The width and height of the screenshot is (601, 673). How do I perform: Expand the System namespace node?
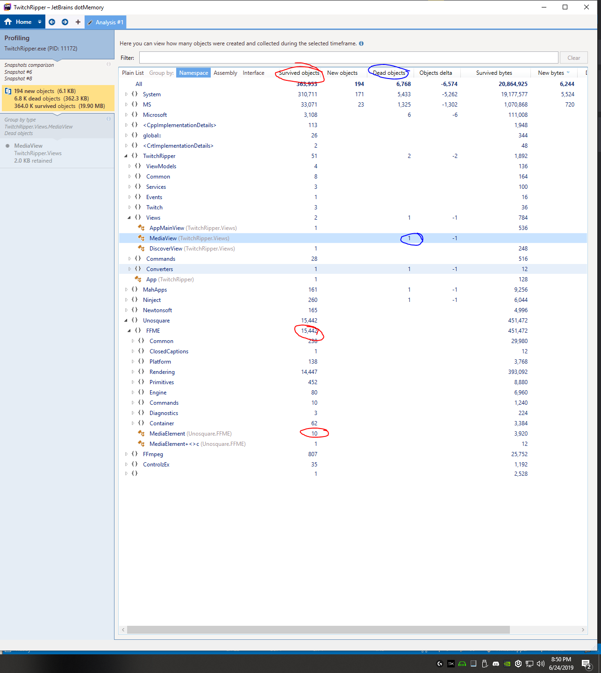[x=126, y=94]
